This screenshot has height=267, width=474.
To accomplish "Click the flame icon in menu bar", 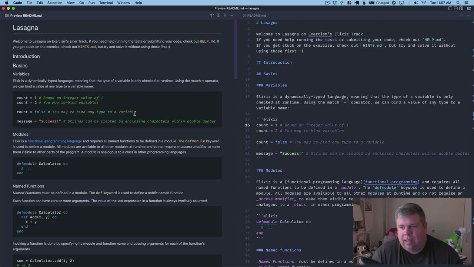I will (364, 3).
